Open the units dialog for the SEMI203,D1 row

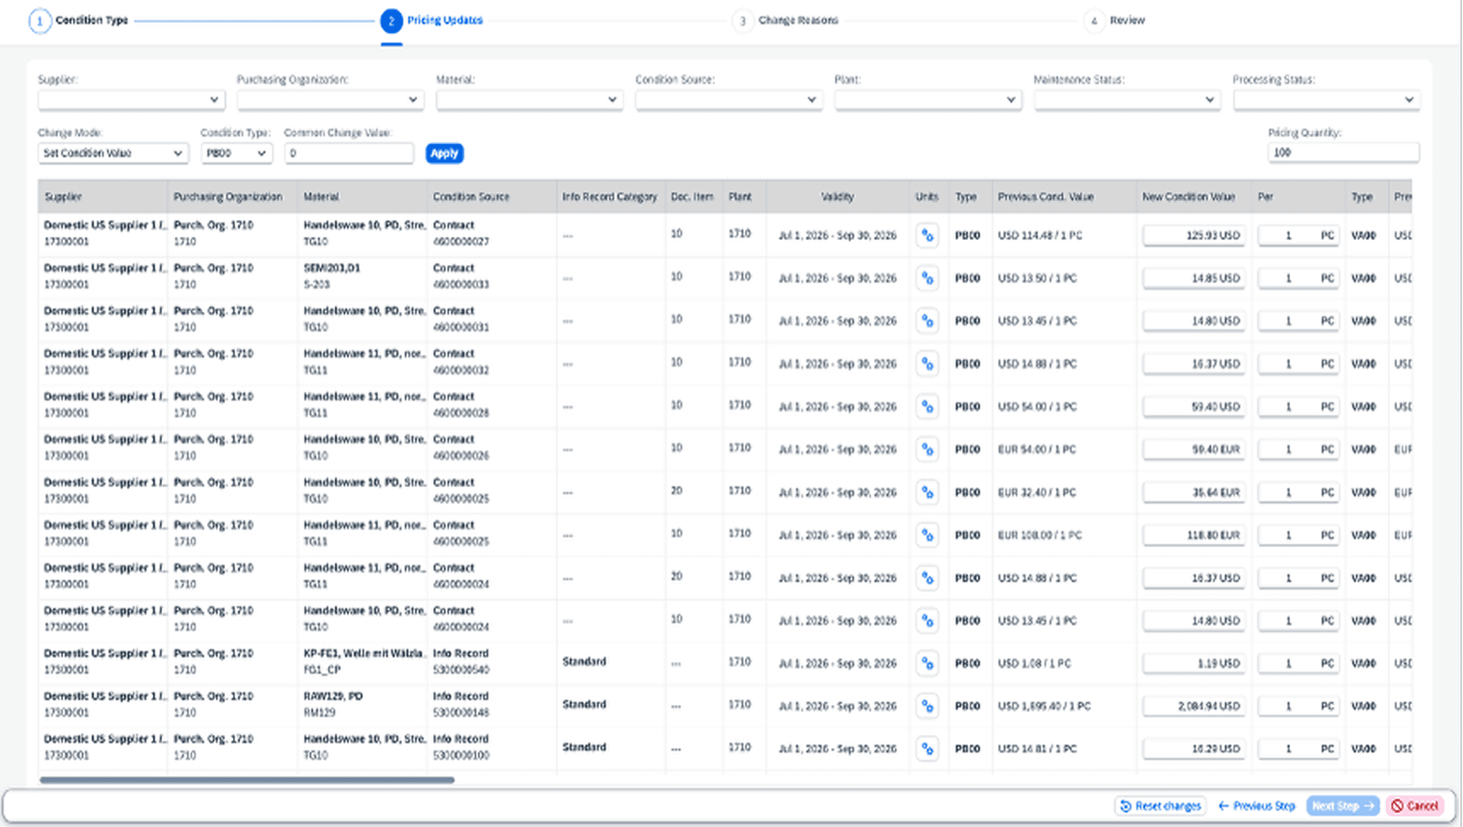[x=927, y=279]
